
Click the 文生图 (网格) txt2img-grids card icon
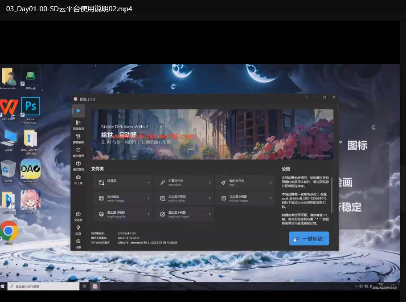point(163,198)
